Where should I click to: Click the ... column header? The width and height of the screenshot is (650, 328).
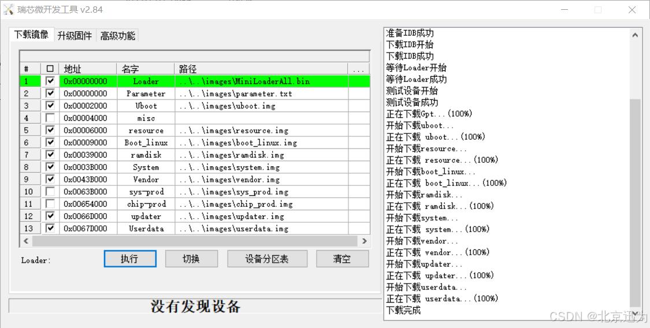pos(359,69)
